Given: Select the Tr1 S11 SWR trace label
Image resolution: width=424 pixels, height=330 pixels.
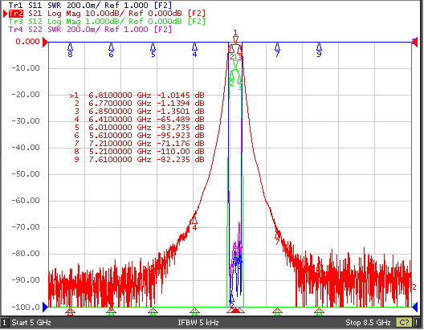Looking at the screenshot, I should click(x=90, y=5).
